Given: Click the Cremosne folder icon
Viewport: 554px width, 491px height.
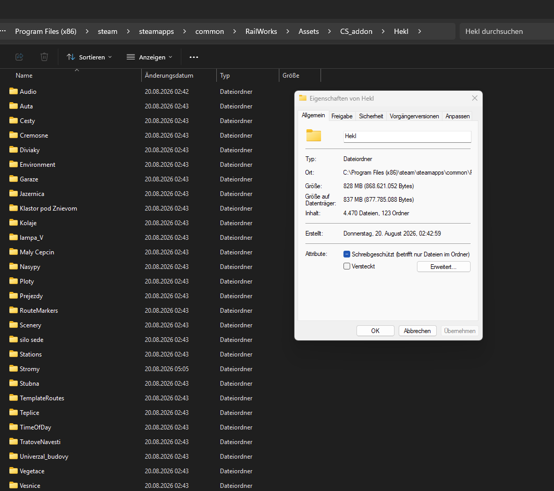Looking at the screenshot, I should (x=14, y=135).
